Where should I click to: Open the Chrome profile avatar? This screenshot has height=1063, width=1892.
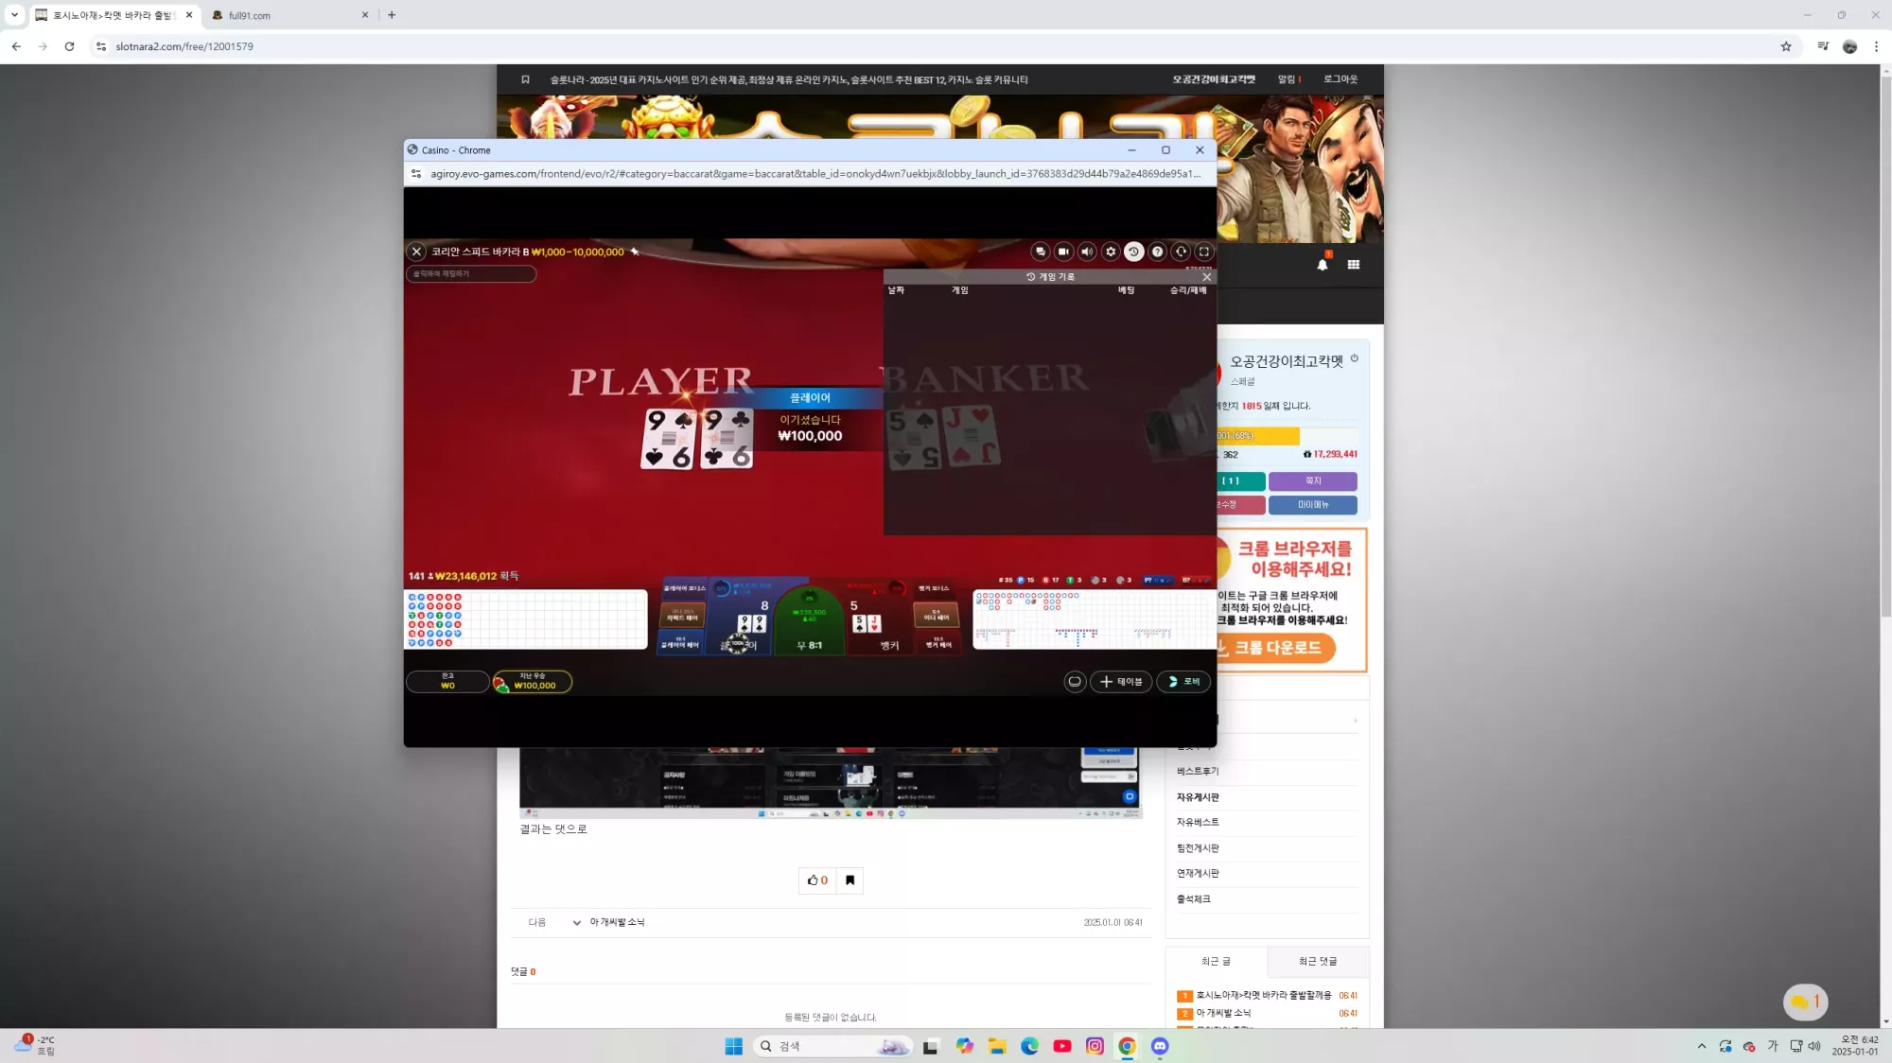pyautogui.click(x=1849, y=46)
